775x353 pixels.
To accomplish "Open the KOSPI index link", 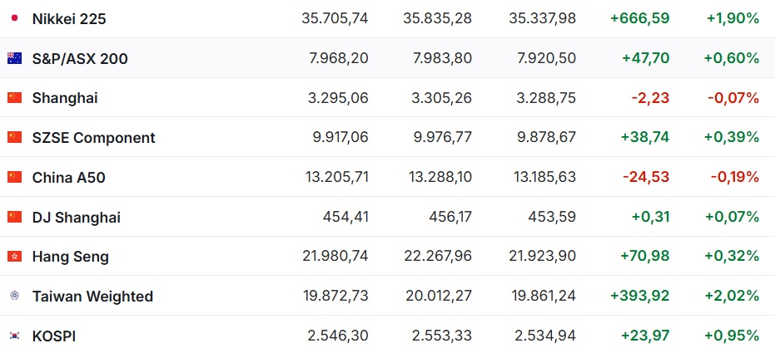I will (54, 336).
